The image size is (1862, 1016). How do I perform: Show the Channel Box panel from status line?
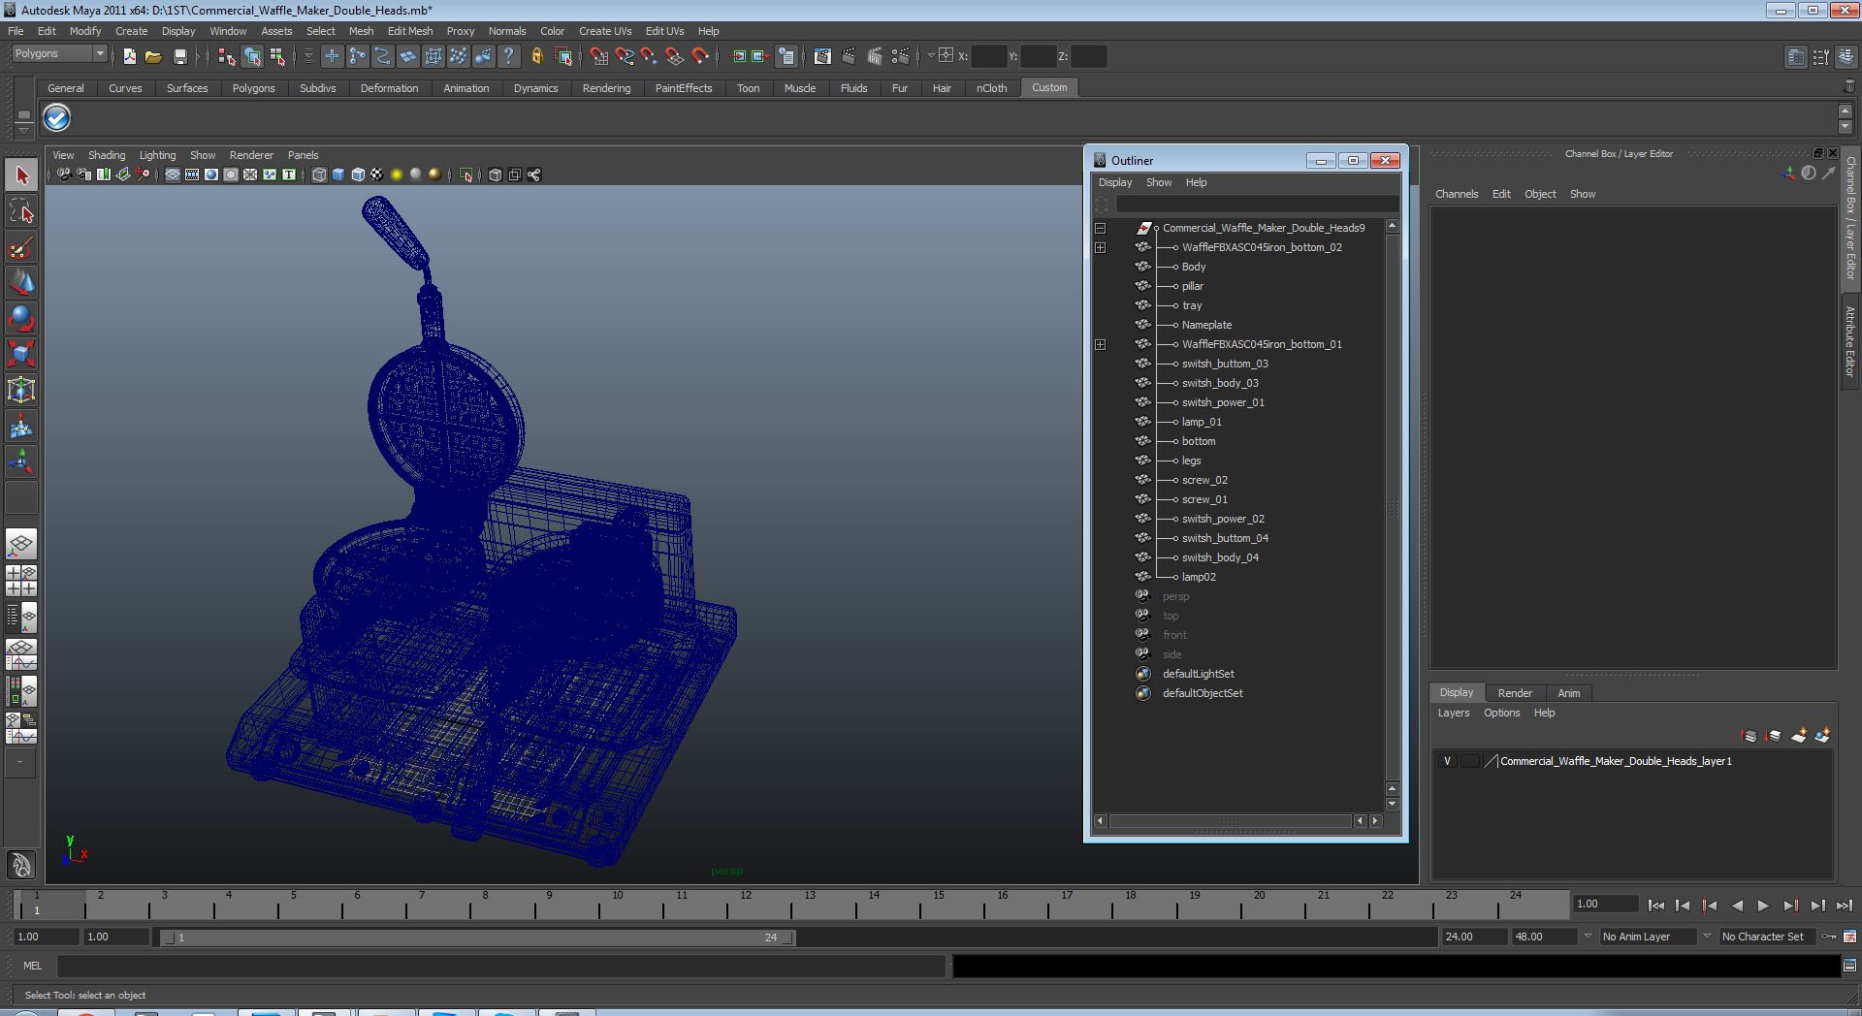pyautogui.click(x=1846, y=57)
